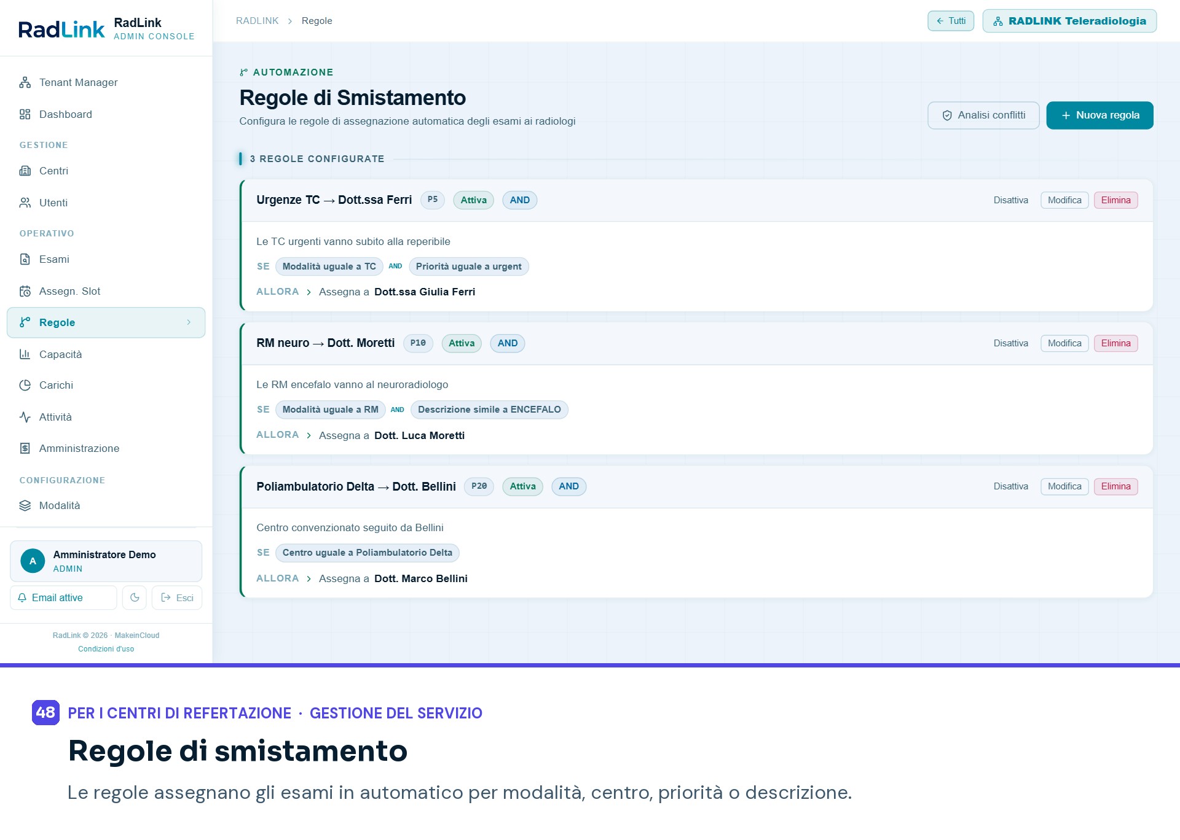Open Tenant Manager in the sidebar
Viewport: 1180px width, 840px height.
tap(106, 82)
